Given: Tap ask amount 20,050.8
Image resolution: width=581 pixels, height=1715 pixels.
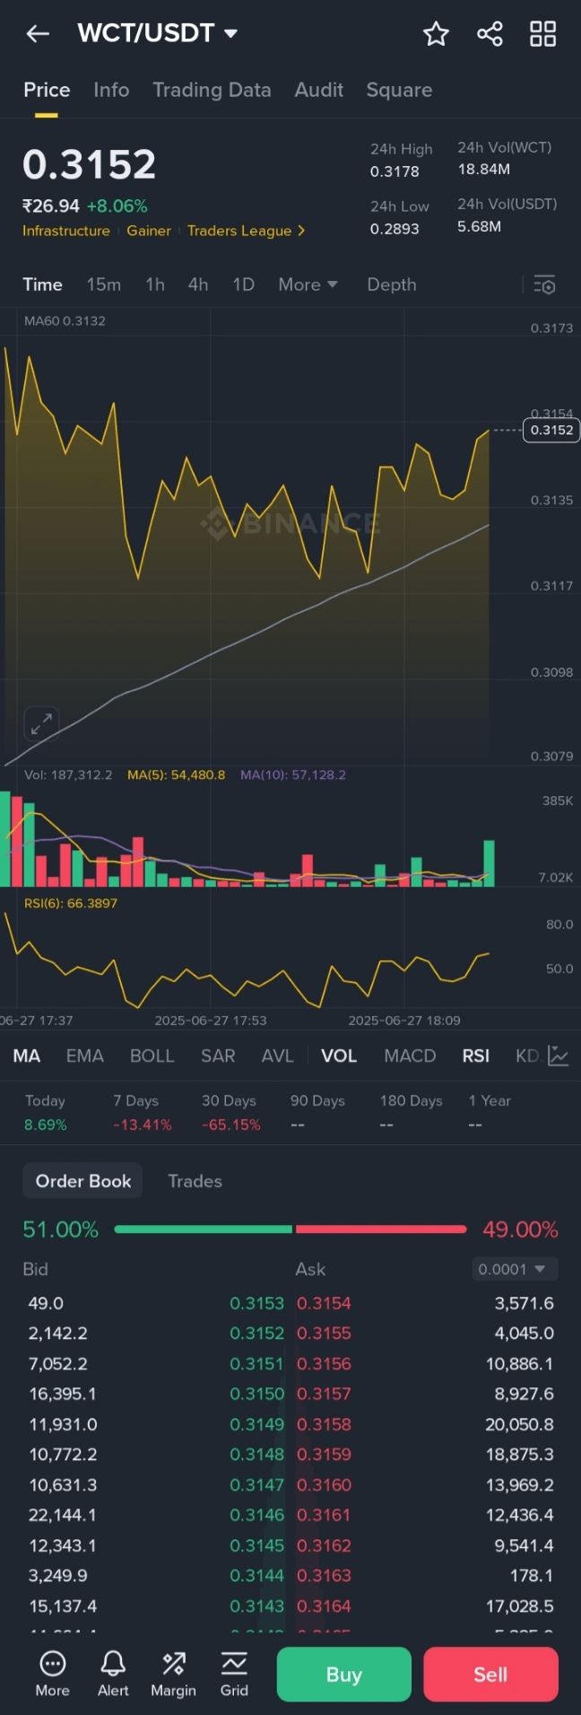Looking at the screenshot, I should click(520, 1424).
